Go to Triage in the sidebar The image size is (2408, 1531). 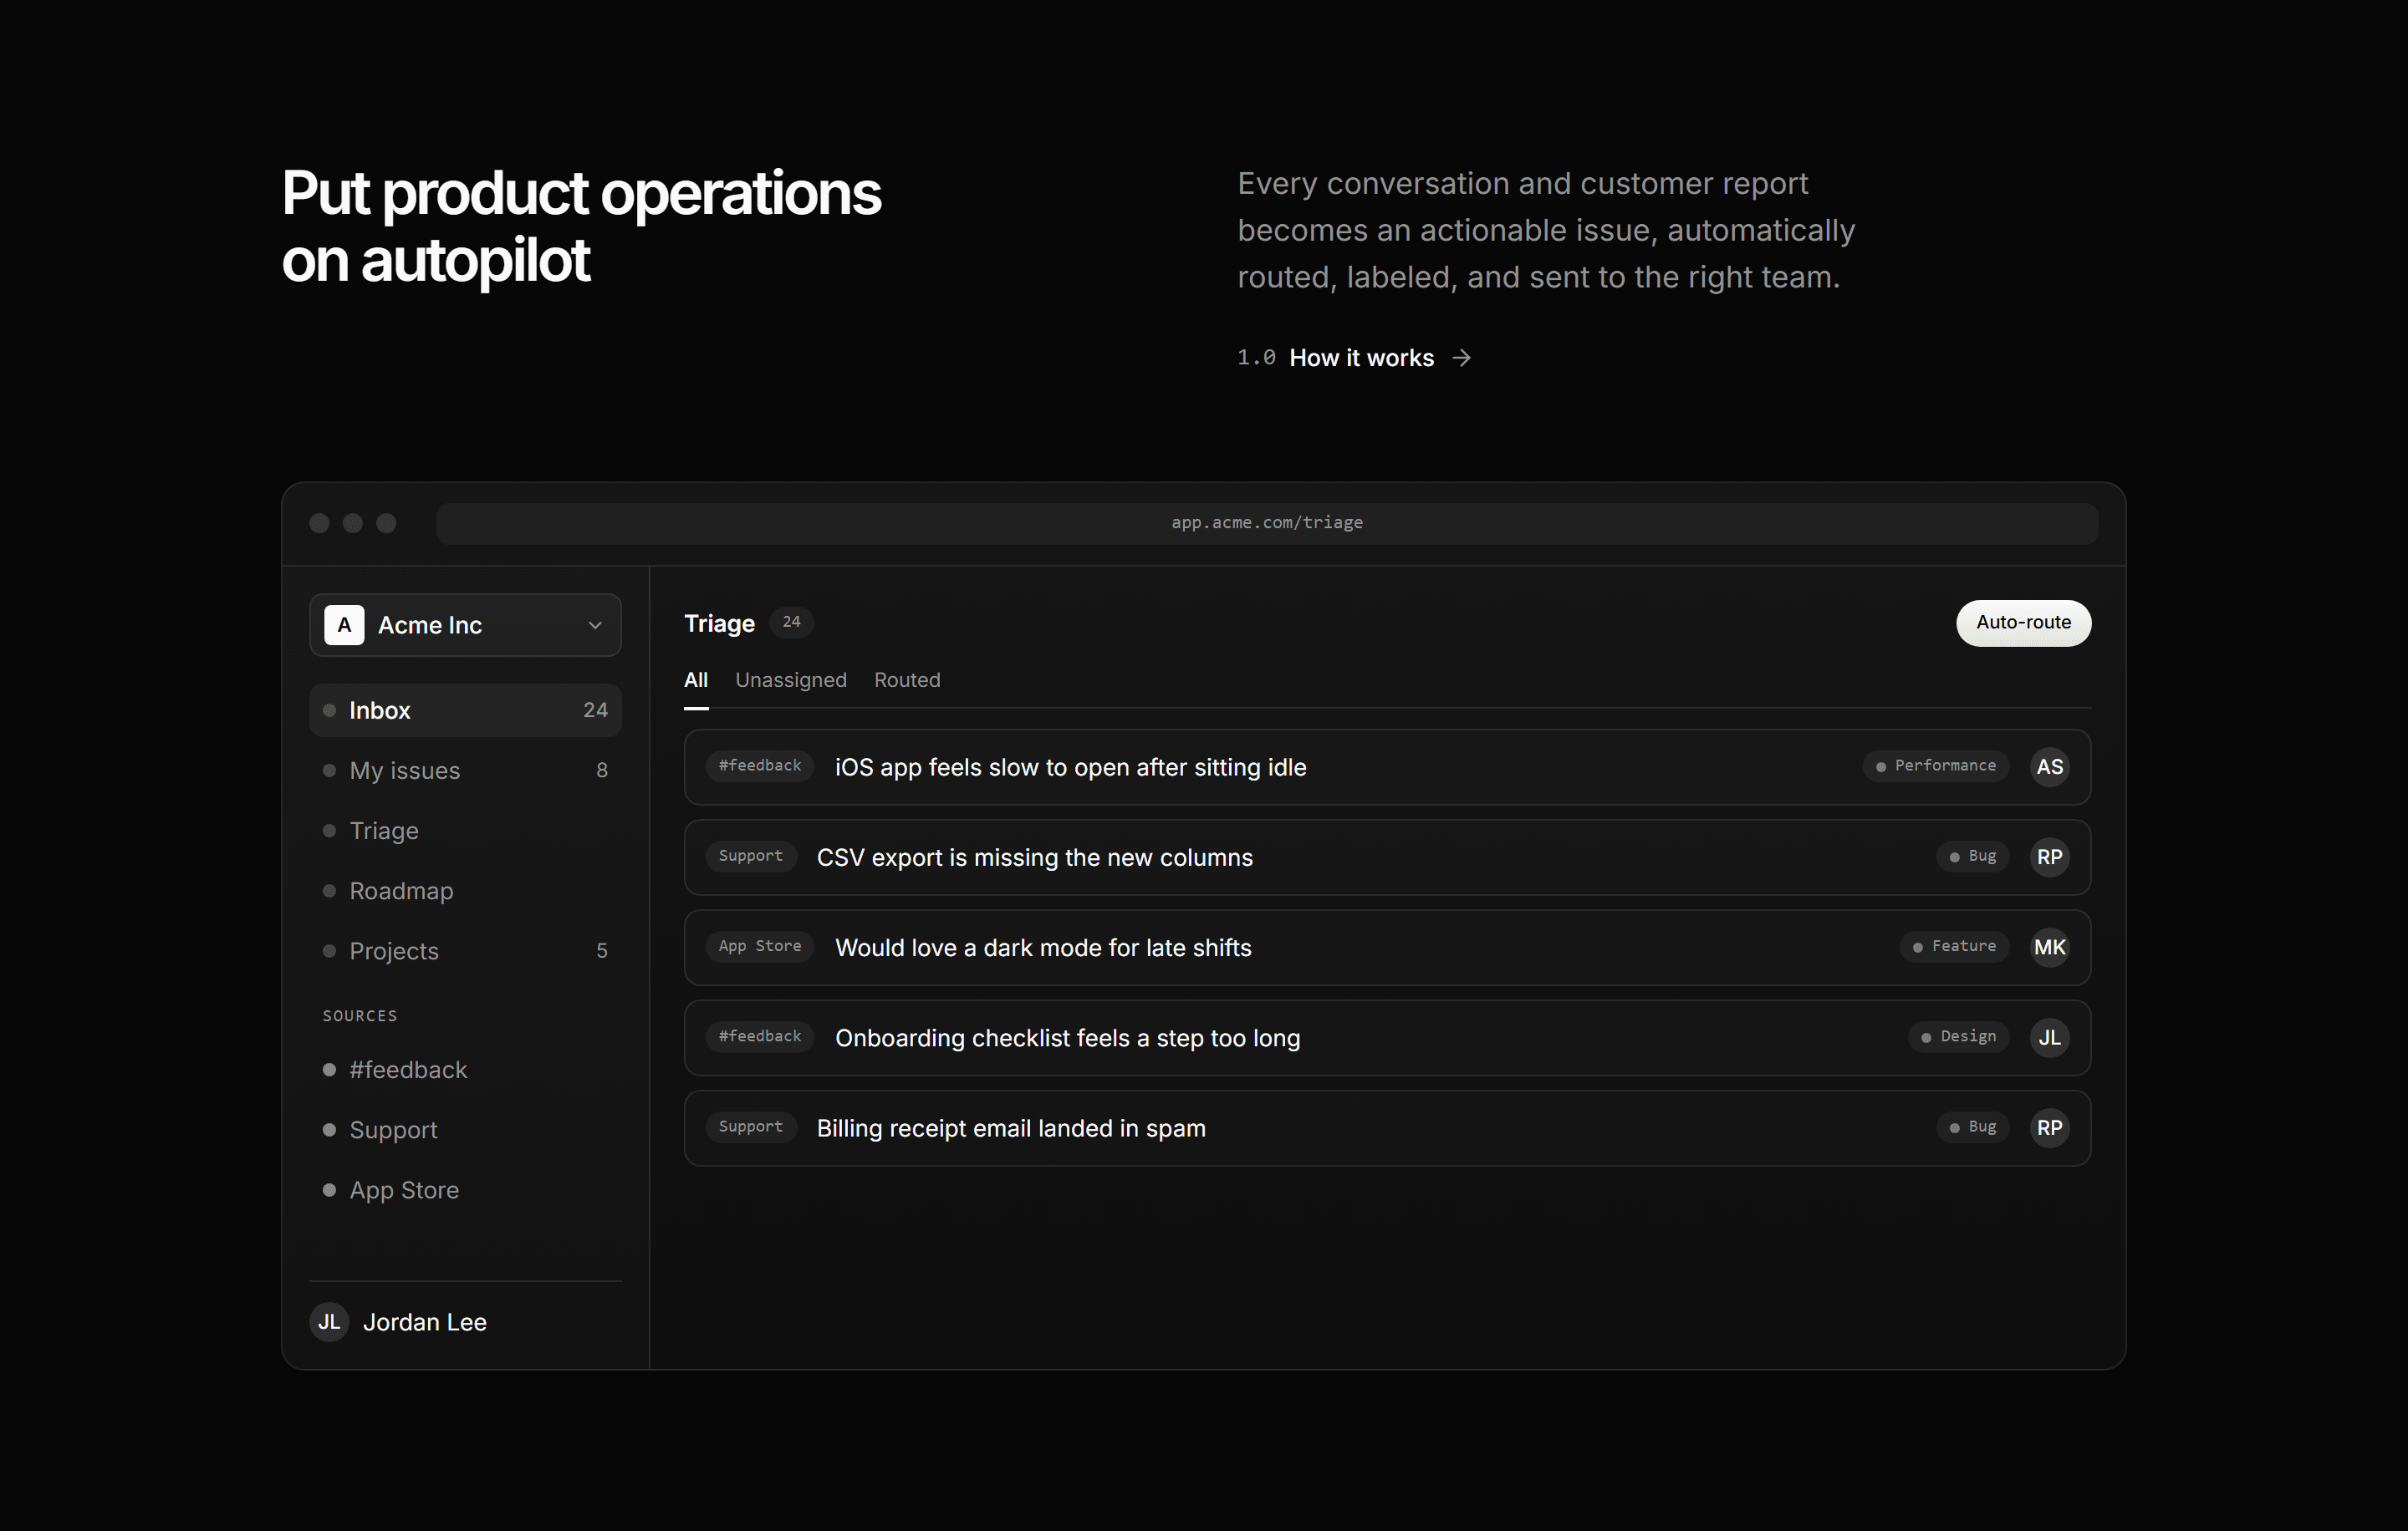point(465,831)
